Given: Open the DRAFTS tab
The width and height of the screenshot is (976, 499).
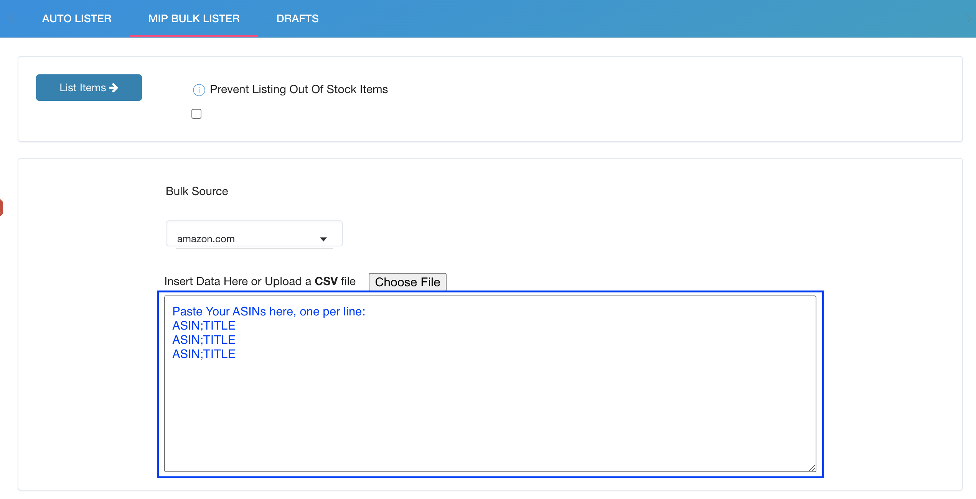Looking at the screenshot, I should (297, 18).
